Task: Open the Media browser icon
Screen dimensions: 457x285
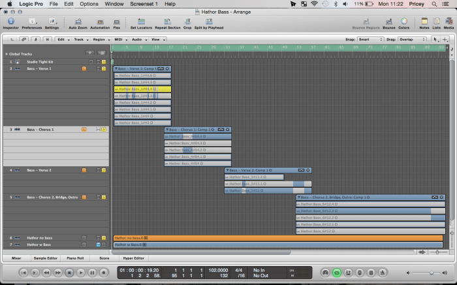Action: [x=449, y=22]
